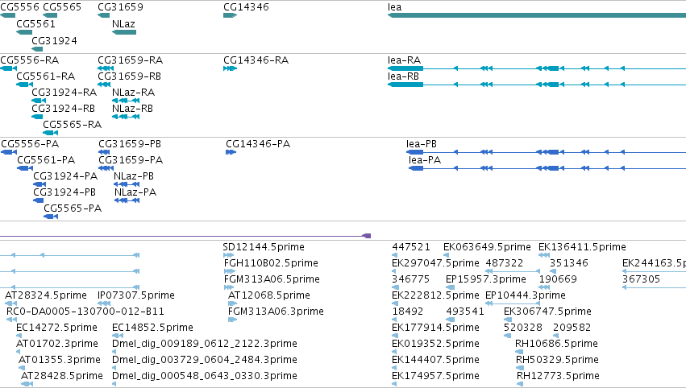Select the CG5561 gene glyph
This screenshot has height=388, width=686.
point(24,32)
